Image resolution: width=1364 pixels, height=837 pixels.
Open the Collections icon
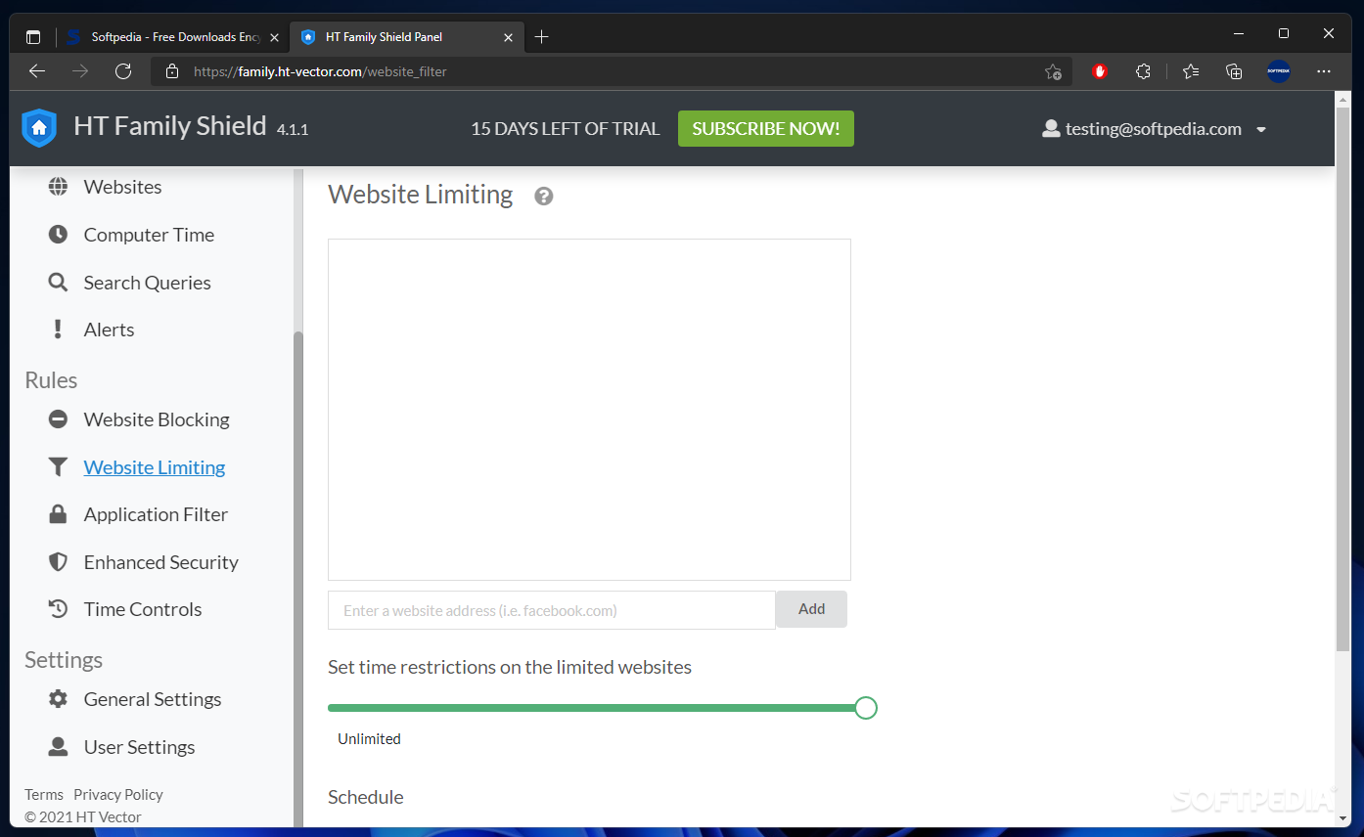[1234, 71]
